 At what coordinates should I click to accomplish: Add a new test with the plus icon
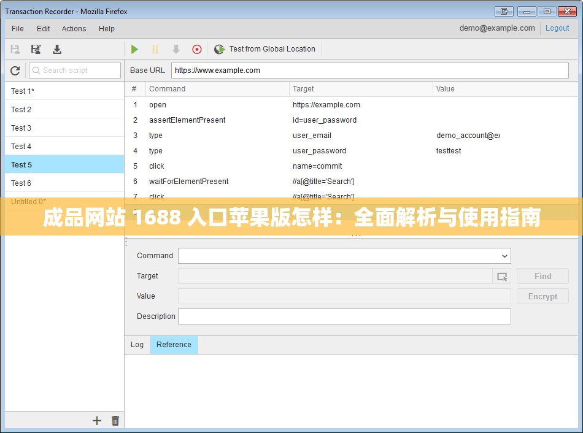pyautogui.click(x=96, y=421)
